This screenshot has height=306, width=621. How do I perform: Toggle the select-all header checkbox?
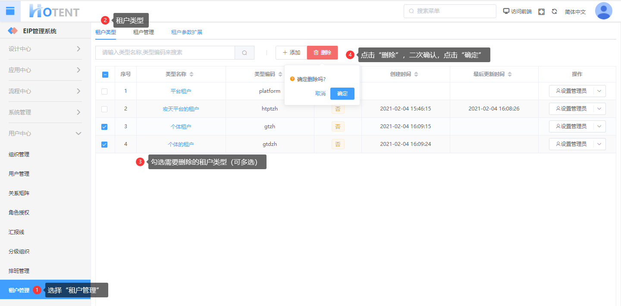(105, 74)
